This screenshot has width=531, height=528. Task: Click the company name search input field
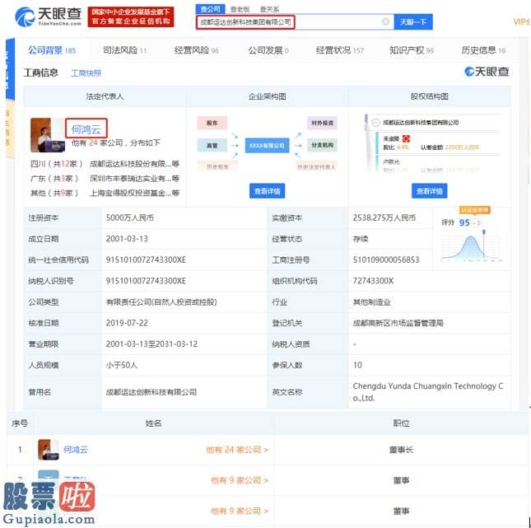click(295, 22)
